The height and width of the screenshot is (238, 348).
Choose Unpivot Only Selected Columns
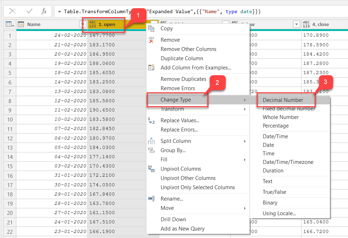point(197,187)
